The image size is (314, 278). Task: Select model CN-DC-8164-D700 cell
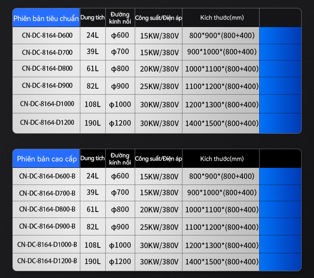click(47, 52)
